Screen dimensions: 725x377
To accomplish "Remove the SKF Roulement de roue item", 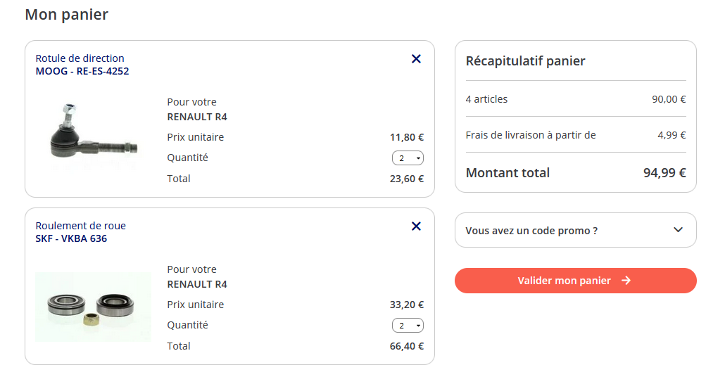I will coord(416,226).
